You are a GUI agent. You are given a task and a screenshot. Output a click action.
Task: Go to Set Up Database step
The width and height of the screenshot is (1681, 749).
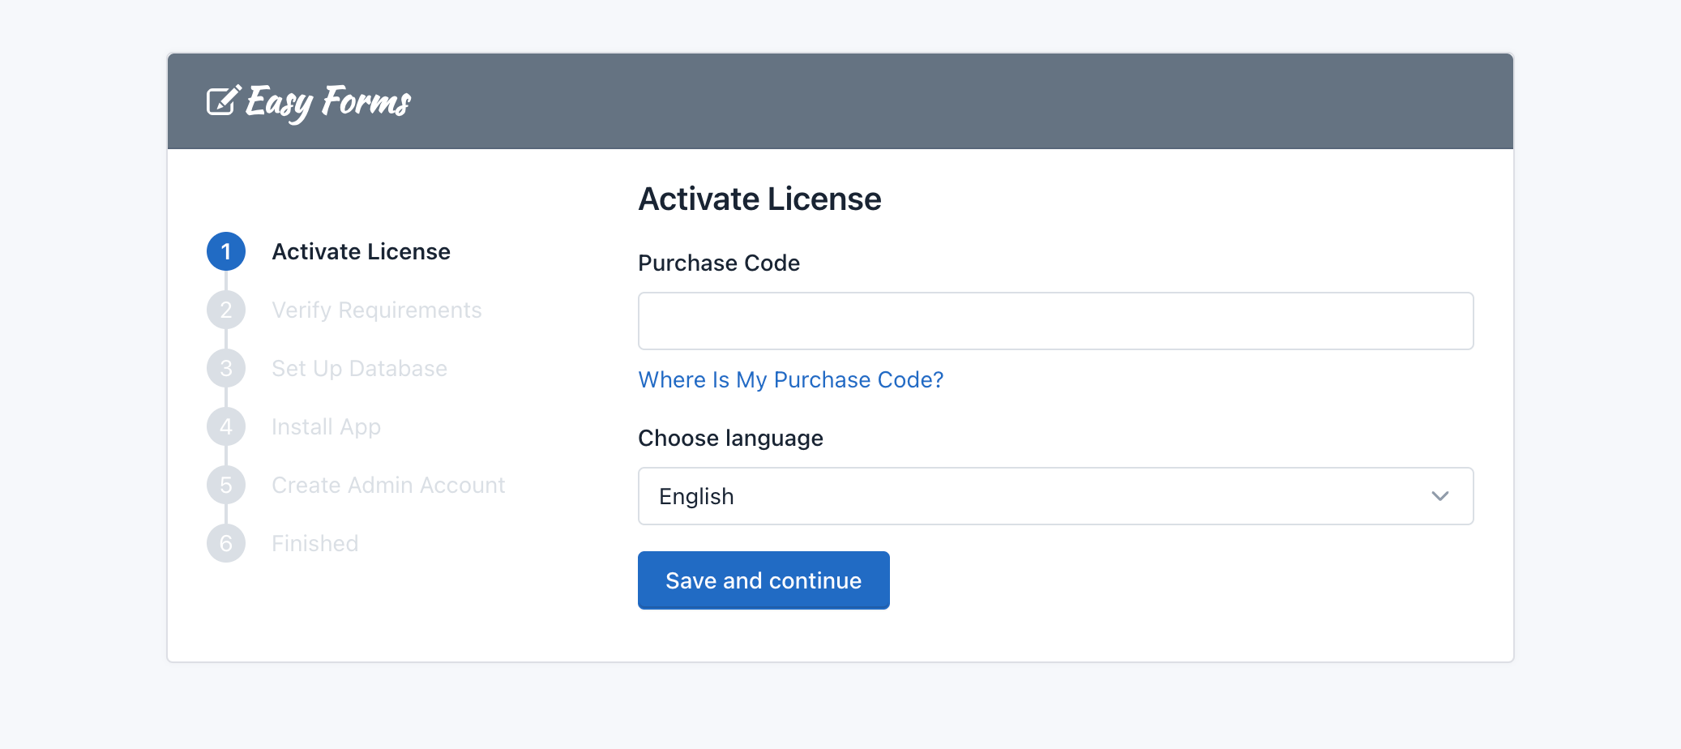coord(360,368)
